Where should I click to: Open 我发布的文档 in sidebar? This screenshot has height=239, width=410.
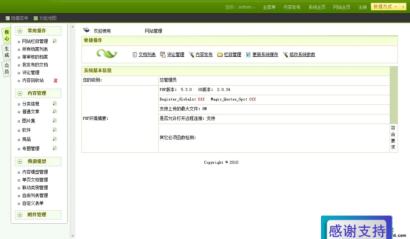[35, 65]
